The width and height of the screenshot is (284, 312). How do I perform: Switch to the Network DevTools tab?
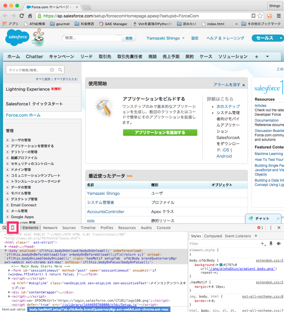coord(50,228)
